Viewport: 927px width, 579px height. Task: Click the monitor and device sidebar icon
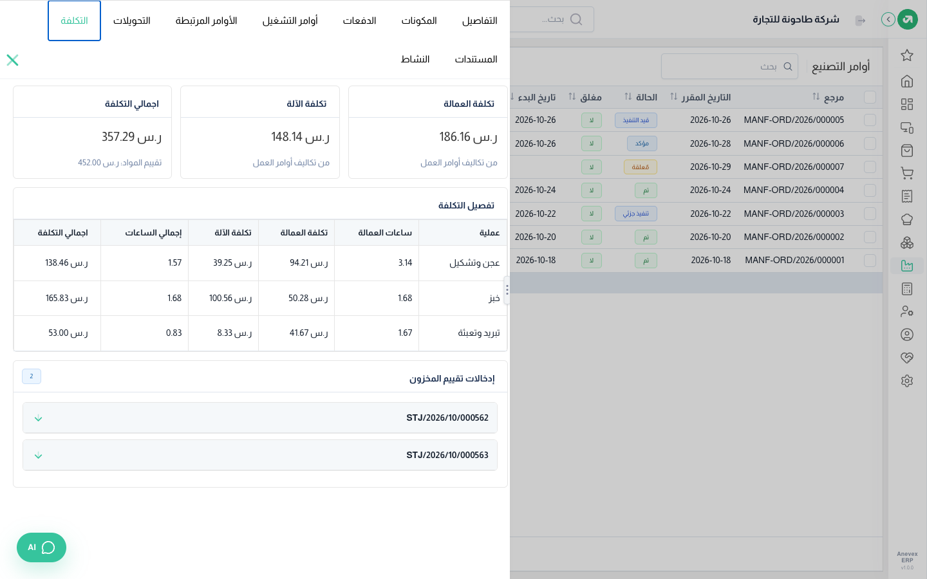(907, 127)
